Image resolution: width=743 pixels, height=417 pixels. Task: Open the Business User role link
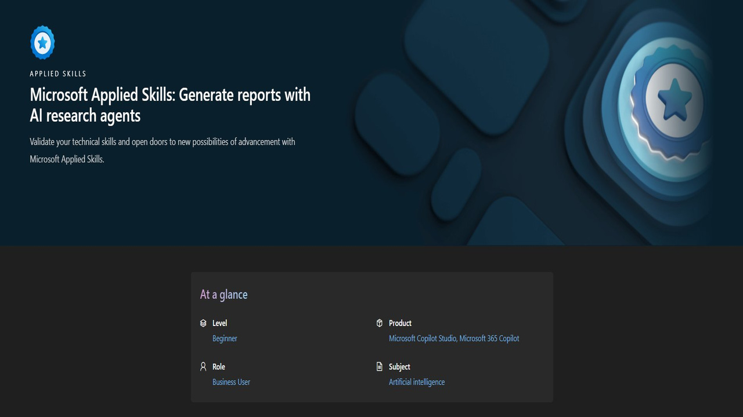231,382
